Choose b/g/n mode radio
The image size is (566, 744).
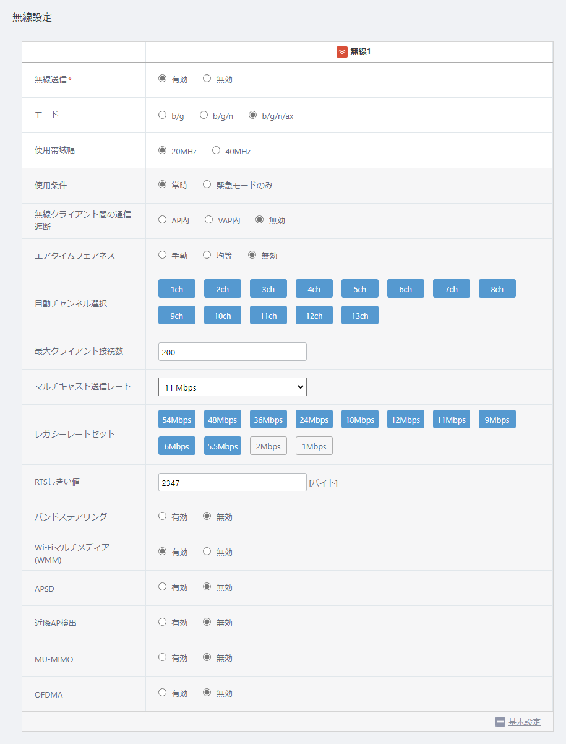(204, 115)
